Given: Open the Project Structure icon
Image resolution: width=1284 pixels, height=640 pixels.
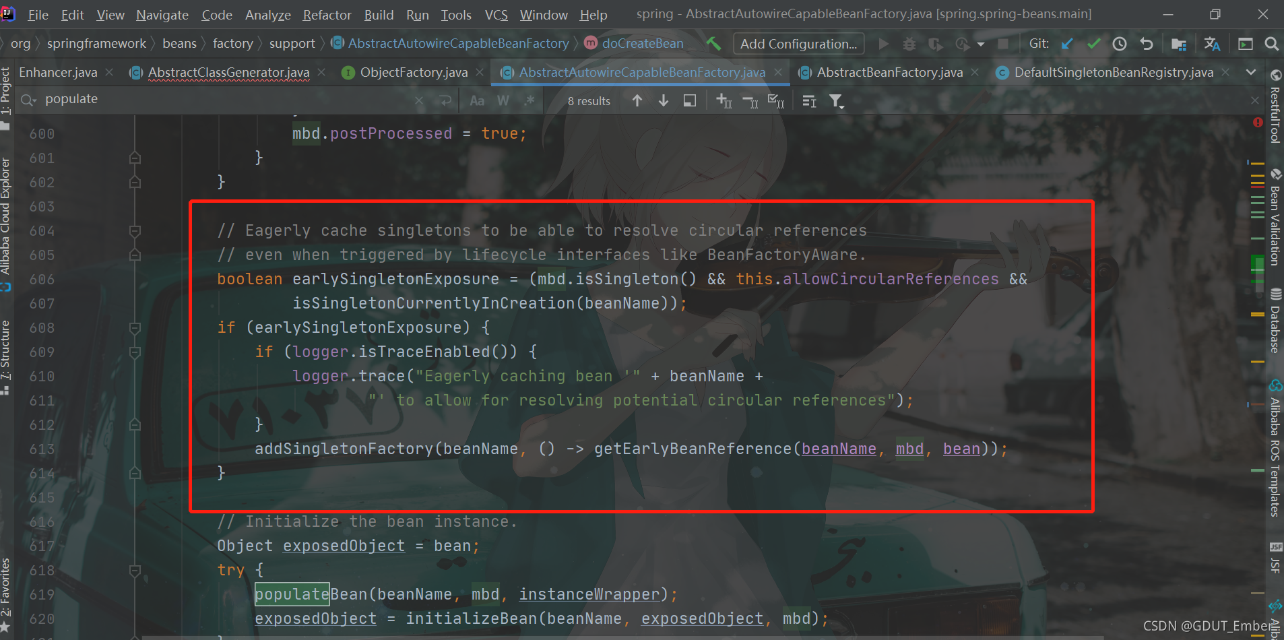Looking at the screenshot, I should [1178, 44].
